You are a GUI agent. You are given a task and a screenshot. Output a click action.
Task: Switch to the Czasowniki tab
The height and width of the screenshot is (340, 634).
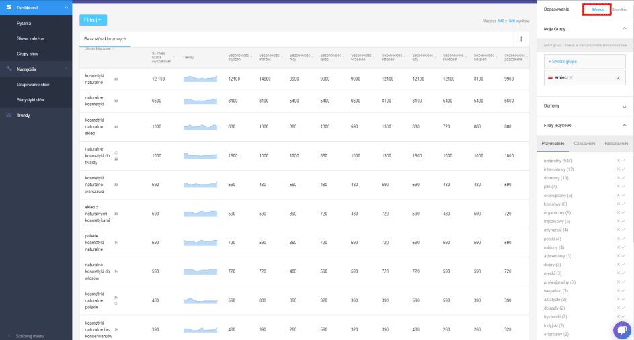(584, 144)
